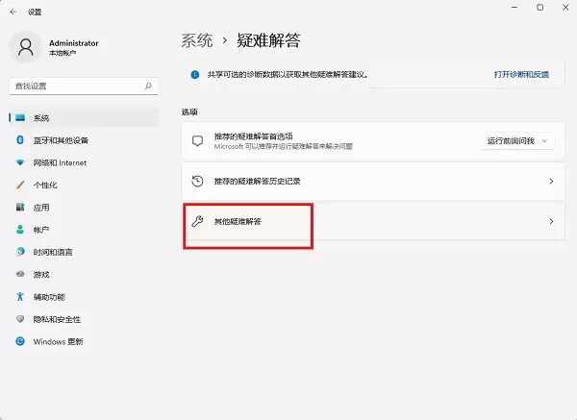The height and width of the screenshot is (420, 577).
Task: Click the Administrator account name
Action: [x=74, y=43]
